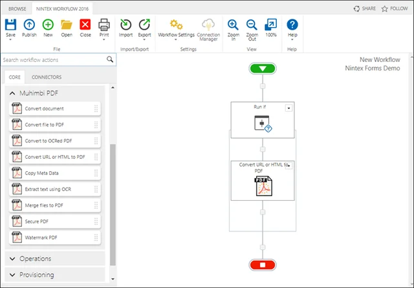414x288 pixels.
Task: Click the New Workflow title text
Action: point(380,60)
